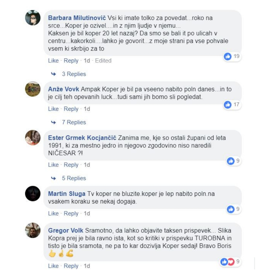Open Barbara Milutinovič's profile name link
275x275 pixels.
pyautogui.click(x=77, y=18)
